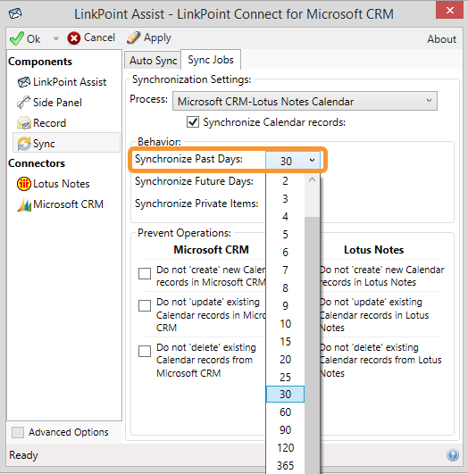
Task: Choose 20 in the days list
Action: pos(285,359)
